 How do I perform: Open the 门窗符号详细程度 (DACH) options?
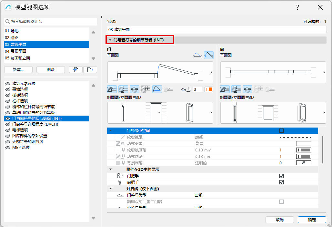pos(46,124)
